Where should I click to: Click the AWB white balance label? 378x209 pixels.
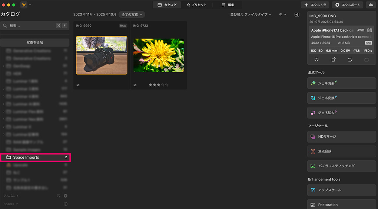361,30
